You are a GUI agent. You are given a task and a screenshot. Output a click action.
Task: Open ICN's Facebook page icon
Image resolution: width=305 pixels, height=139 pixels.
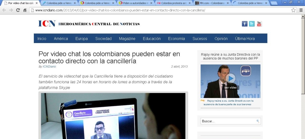(x=245, y=24)
